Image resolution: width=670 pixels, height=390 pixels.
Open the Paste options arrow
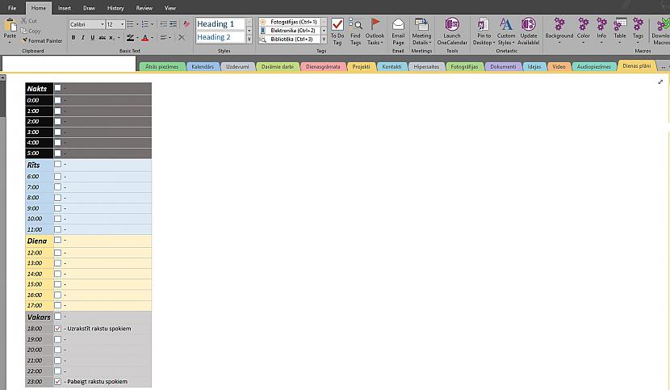[10, 42]
